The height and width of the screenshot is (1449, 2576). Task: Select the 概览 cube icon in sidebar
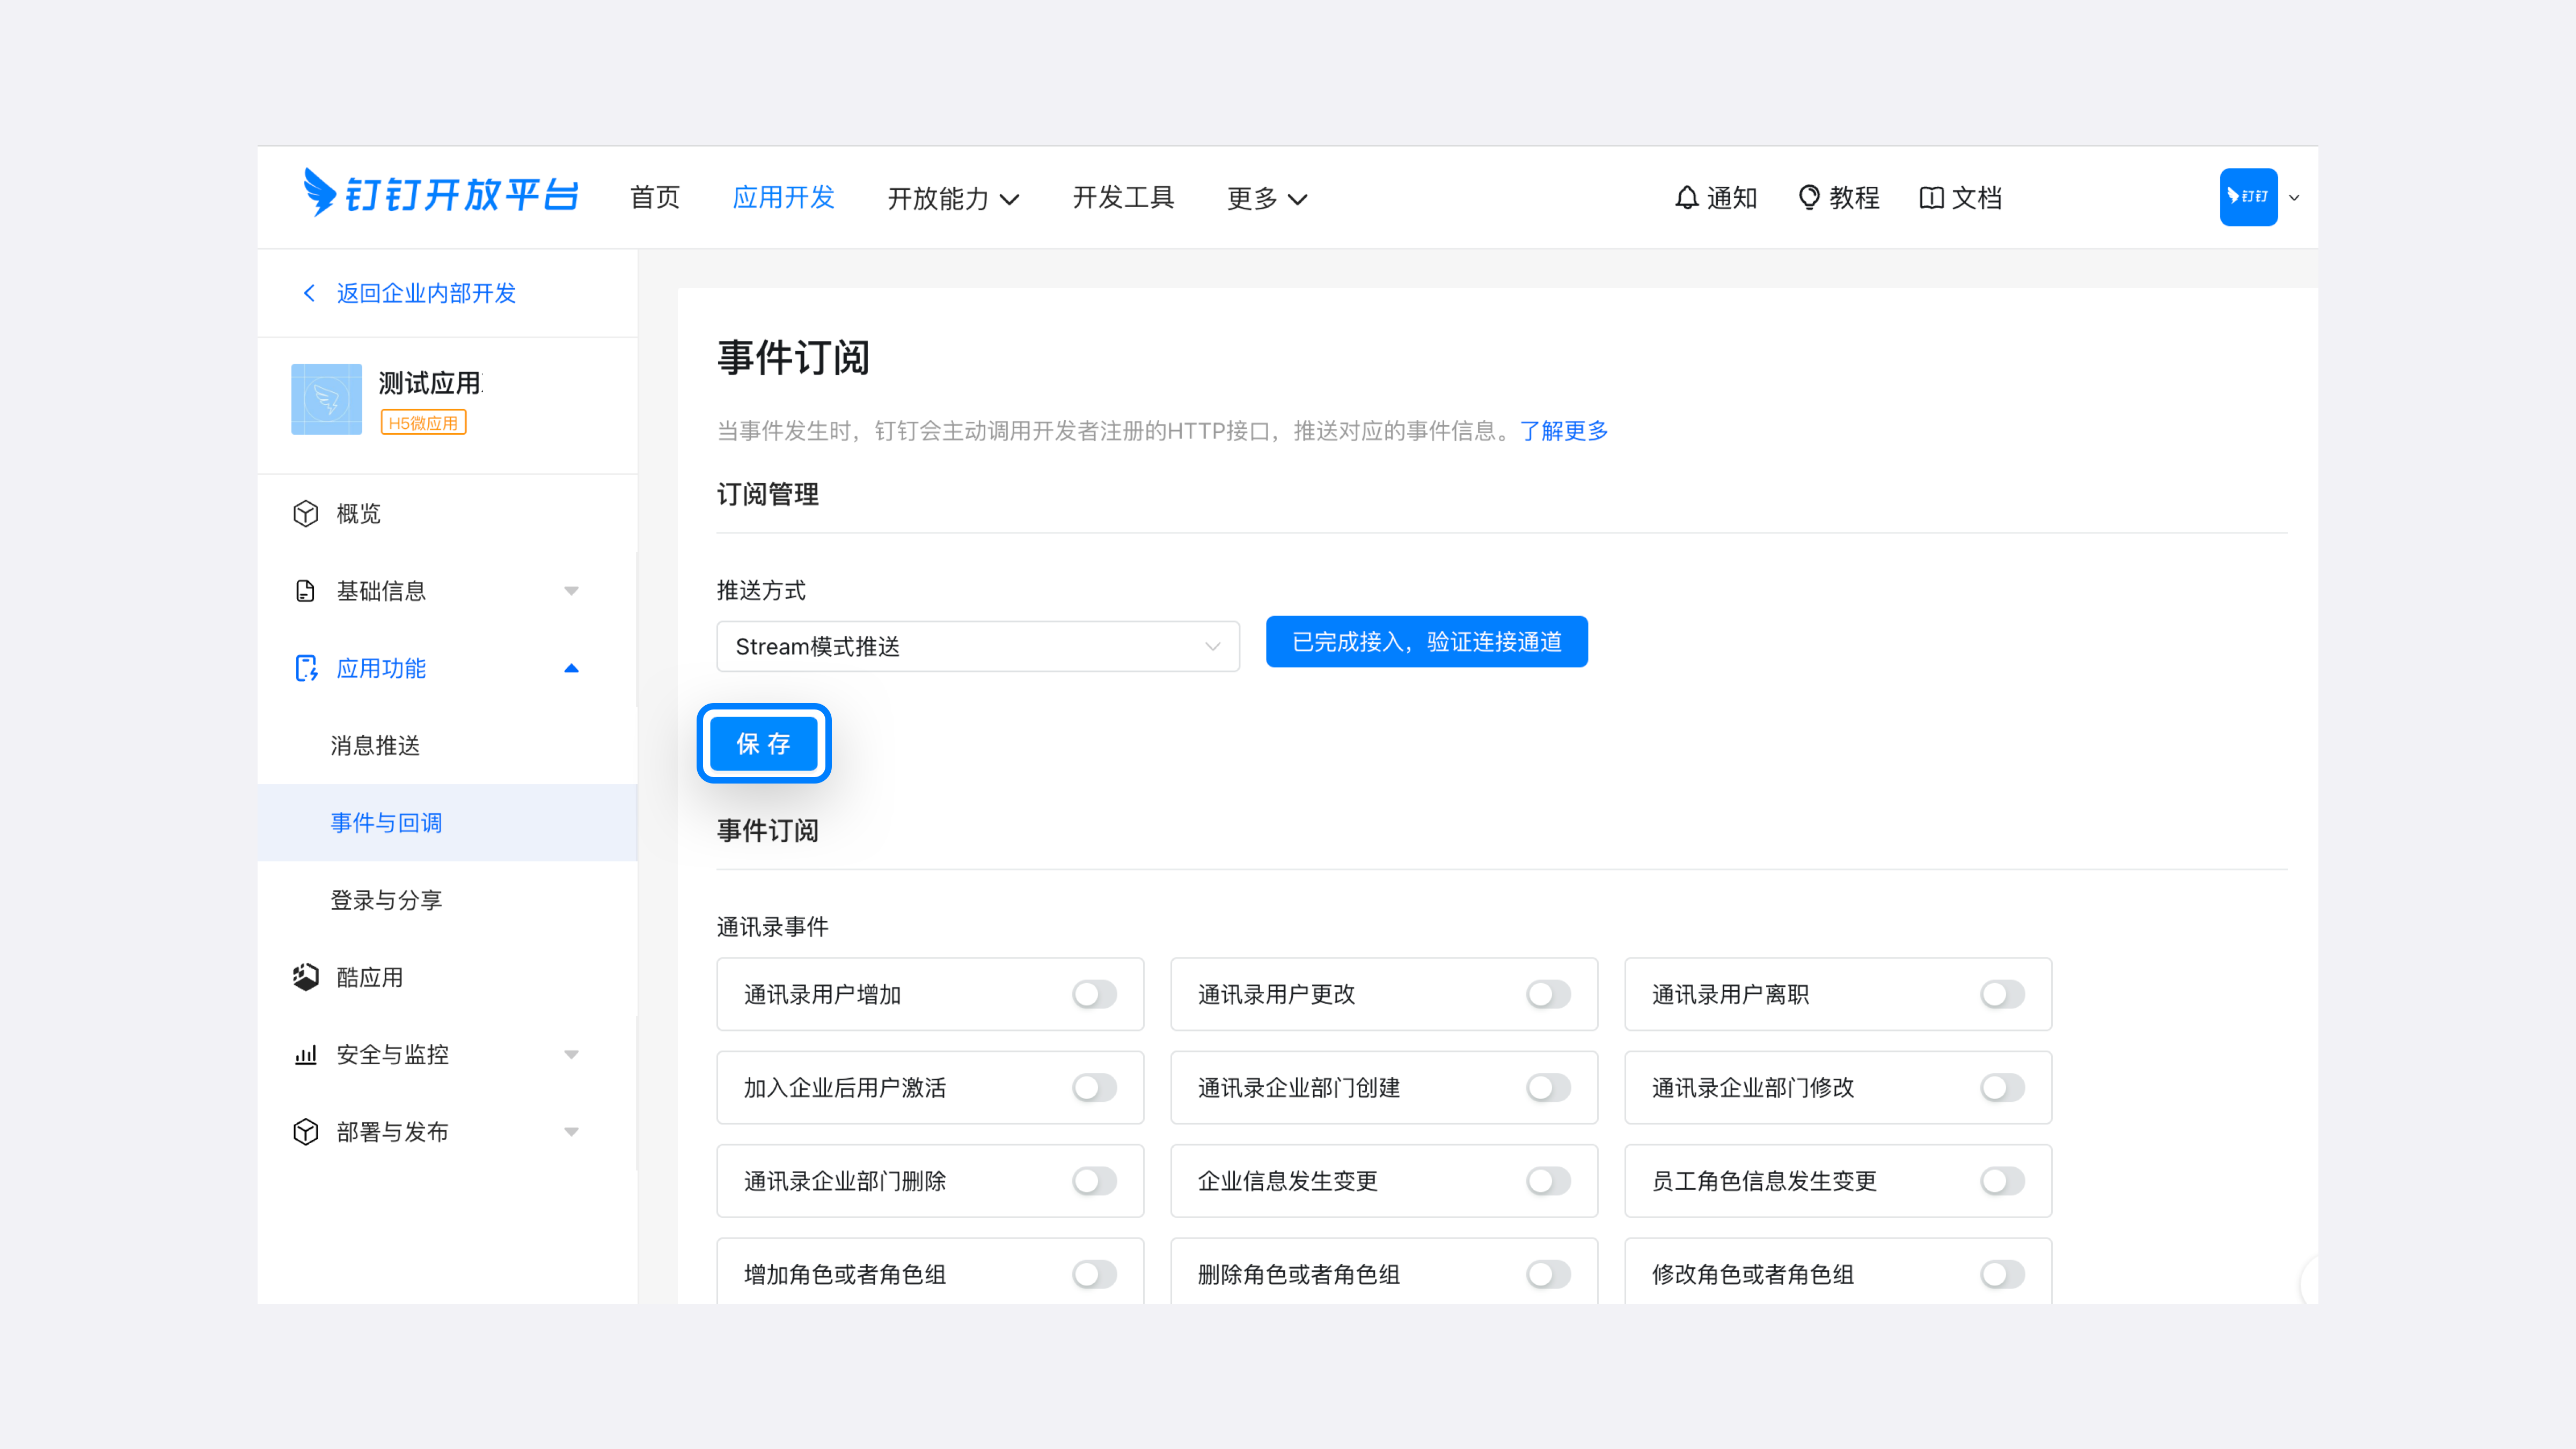306,513
